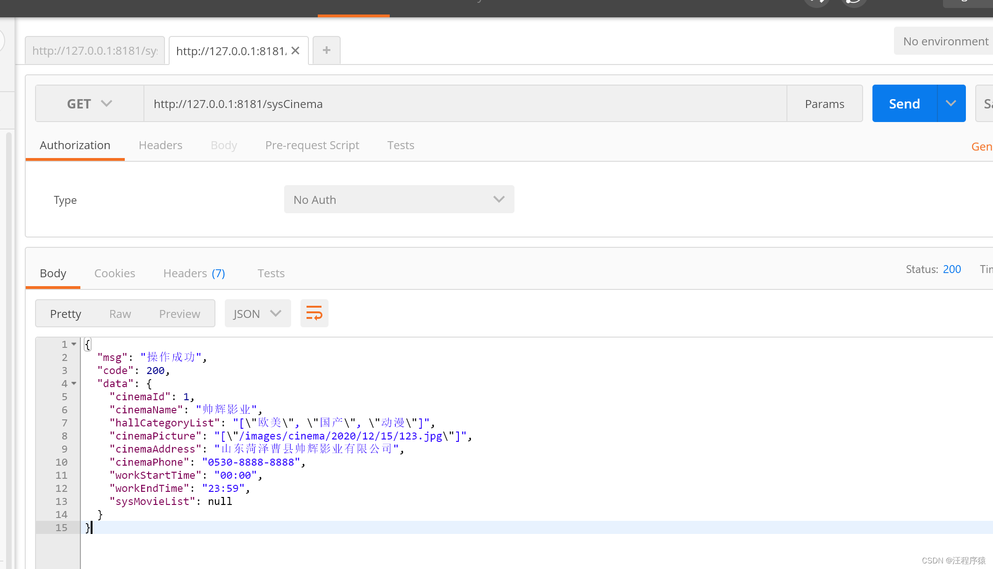Collapse the data object at line 4

pos(74,383)
